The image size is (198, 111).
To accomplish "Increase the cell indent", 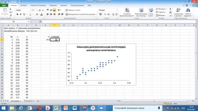I will (62, 14).
